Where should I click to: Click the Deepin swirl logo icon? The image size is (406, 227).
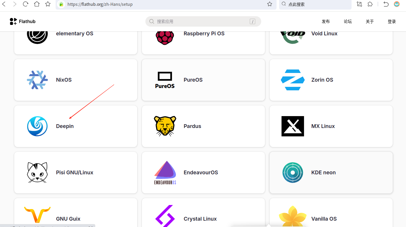click(x=37, y=126)
